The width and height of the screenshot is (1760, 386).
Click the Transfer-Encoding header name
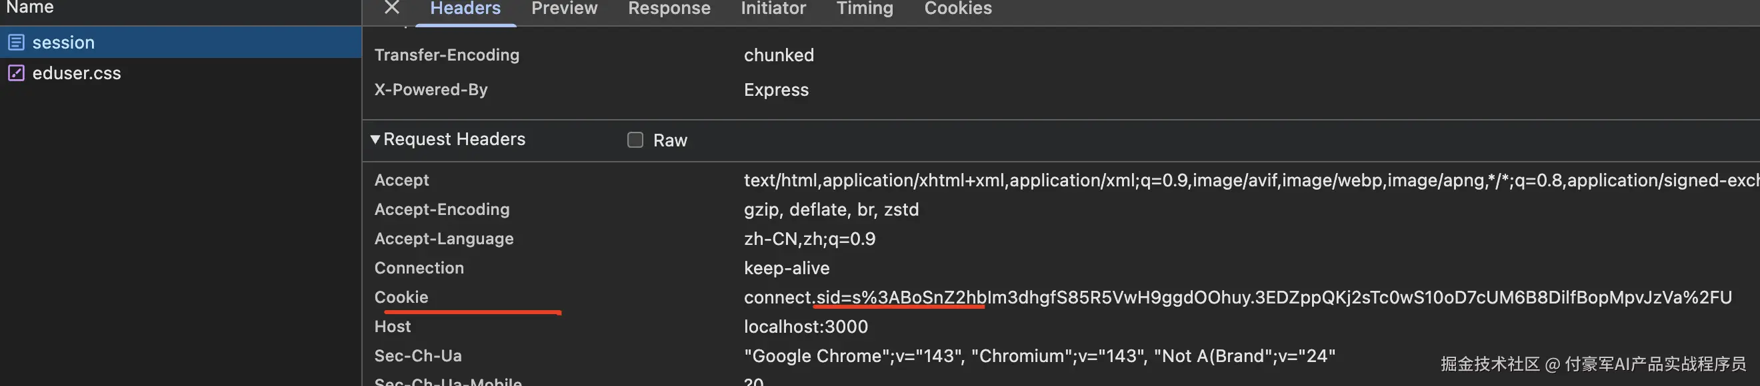[447, 55]
